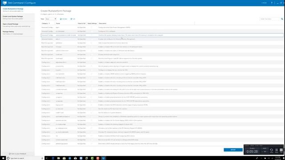Image resolution: width=285 pixels, height=160 pixels.
Task: Select the highlighted third Advanced Configuration row
Action: (x=162, y=35)
